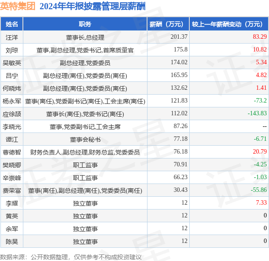
Task: Click change value -1.03
Action: pyautogui.click(x=260, y=177)
